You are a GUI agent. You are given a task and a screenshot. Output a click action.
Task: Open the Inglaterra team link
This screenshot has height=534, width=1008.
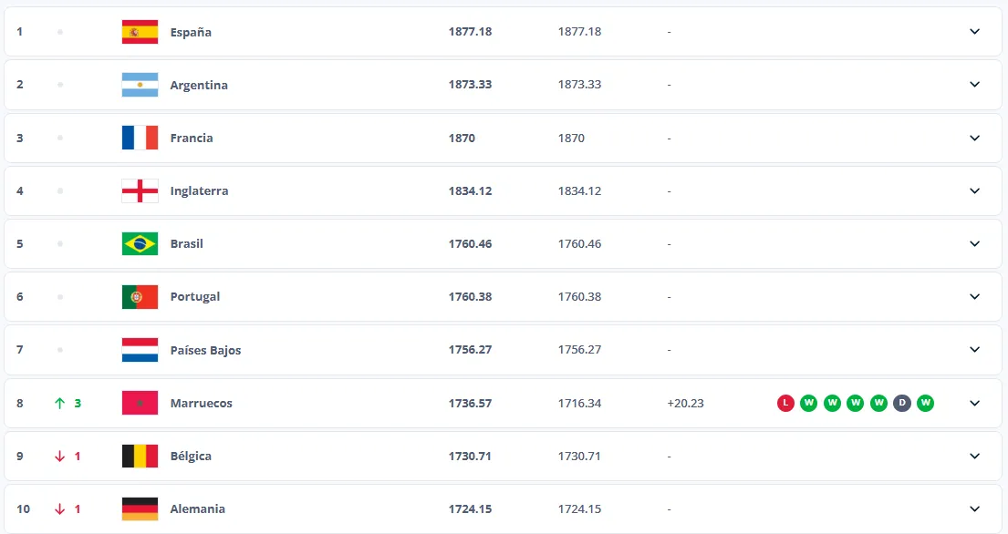(199, 191)
